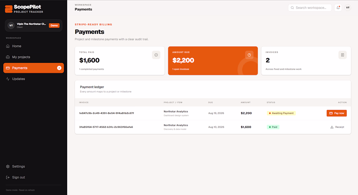Click the Paid status badge
358x195 pixels.
click(273, 127)
